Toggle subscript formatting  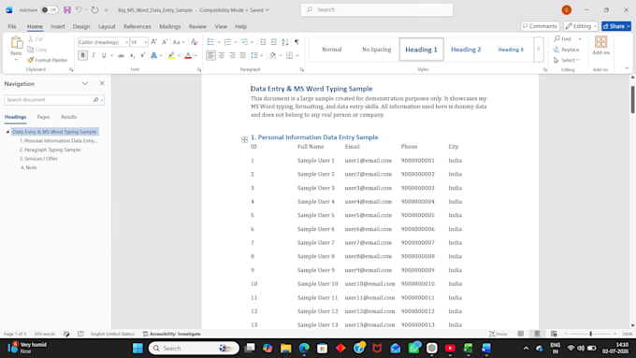point(132,55)
